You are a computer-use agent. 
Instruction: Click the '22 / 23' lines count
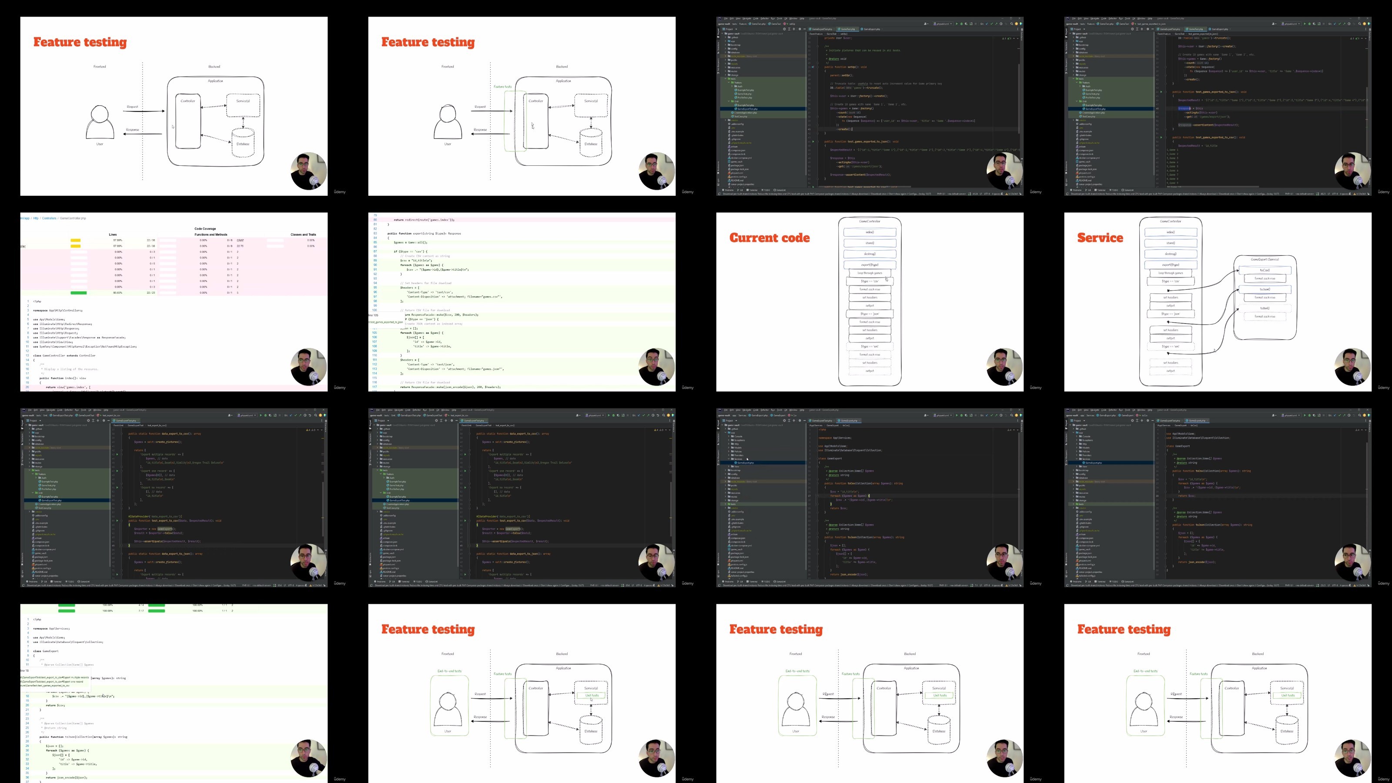pyautogui.click(x=151, y=293)
